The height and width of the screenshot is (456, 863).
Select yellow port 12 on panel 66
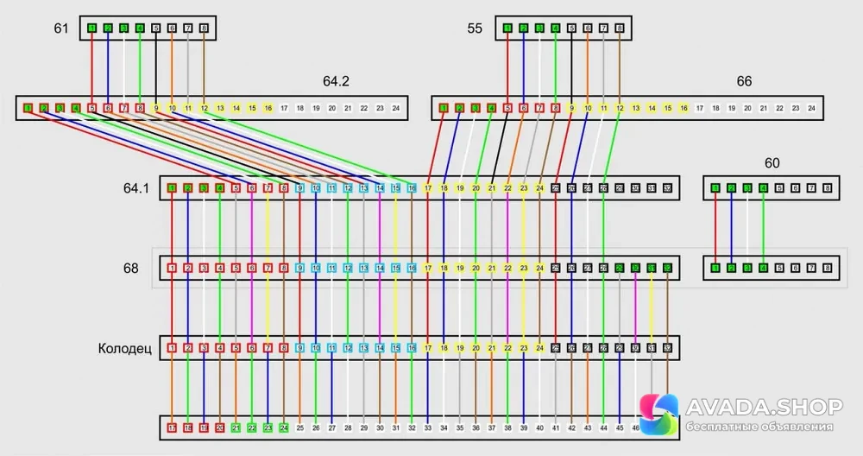(619, 108)
